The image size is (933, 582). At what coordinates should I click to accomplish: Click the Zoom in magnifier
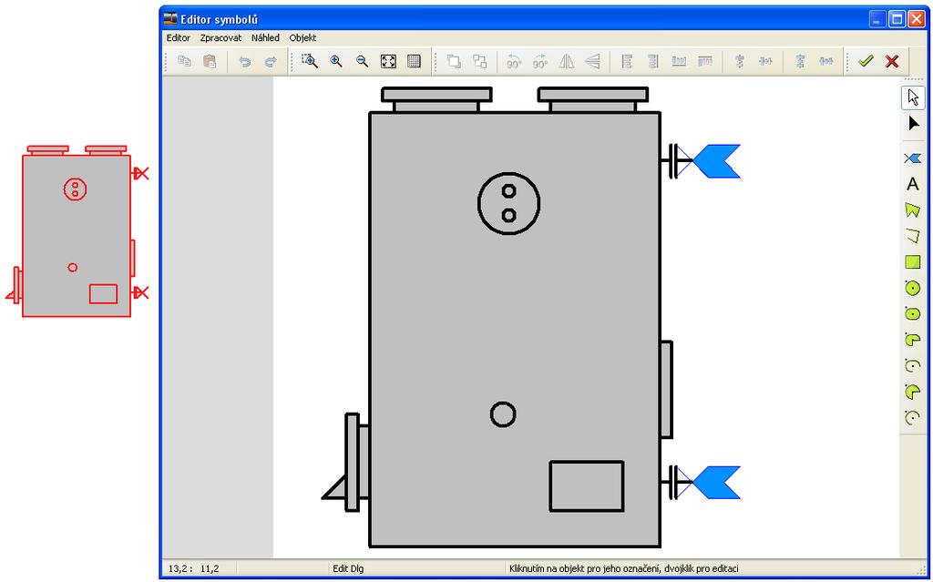pyautogui.click(x=336, y=61)
